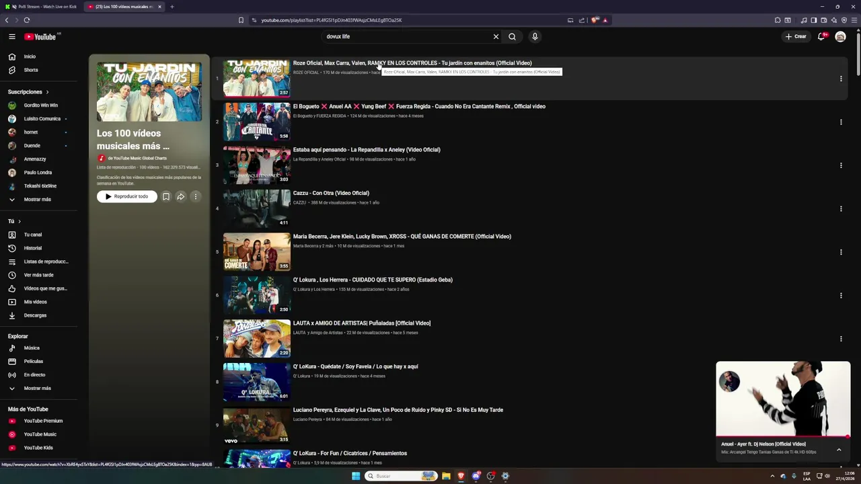
Task: Open options for QUÉ GANAS DE COMERTE
Action: click(x=841, y=252)
